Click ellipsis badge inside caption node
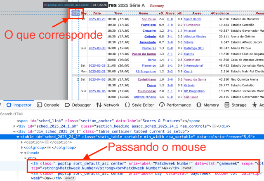 pyautogui.click(x=47, y=142)
